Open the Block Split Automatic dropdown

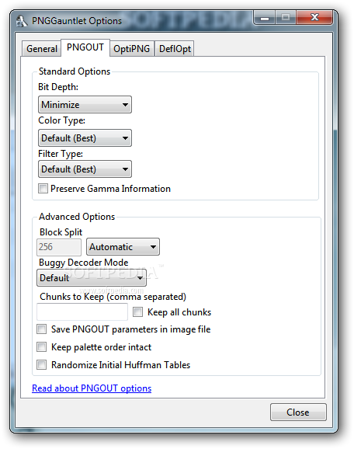(x=123, y=246)
